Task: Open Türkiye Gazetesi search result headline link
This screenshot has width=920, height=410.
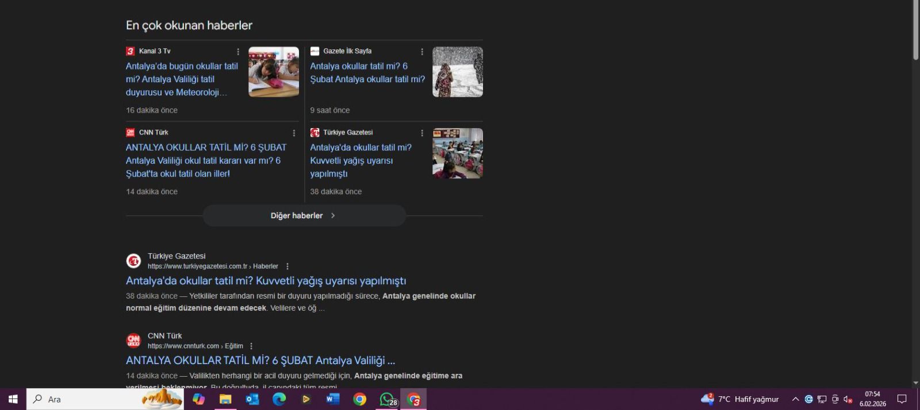Action: 266,281
